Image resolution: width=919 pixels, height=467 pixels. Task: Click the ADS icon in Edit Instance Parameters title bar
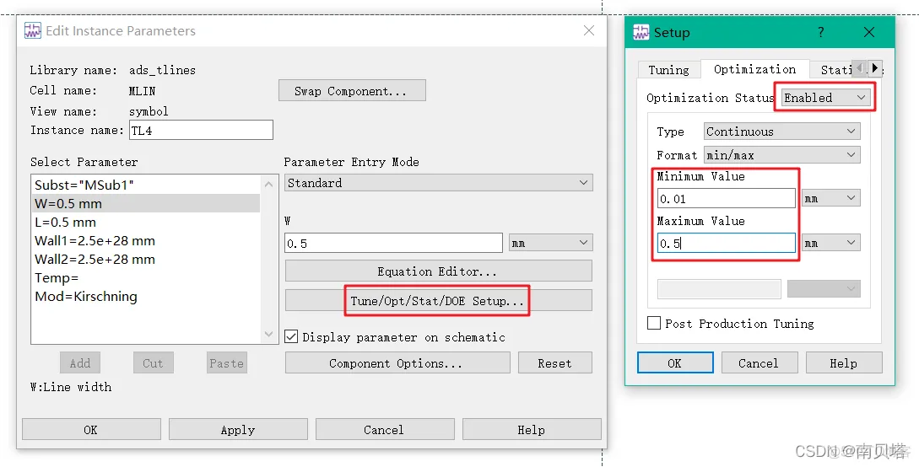[x=32, y=30]
